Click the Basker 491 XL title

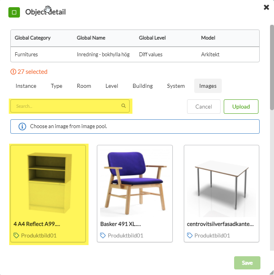[x=120, y=224]
